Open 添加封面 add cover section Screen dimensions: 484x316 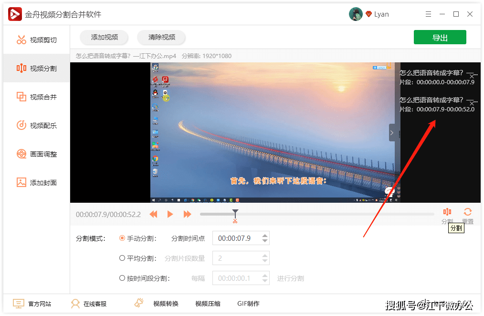point(36,182)
